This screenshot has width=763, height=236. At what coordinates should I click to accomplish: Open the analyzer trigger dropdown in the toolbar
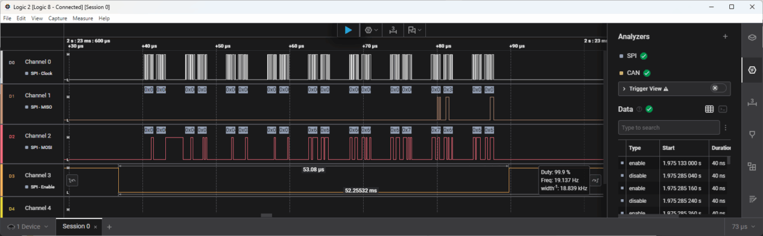point(371,30)
